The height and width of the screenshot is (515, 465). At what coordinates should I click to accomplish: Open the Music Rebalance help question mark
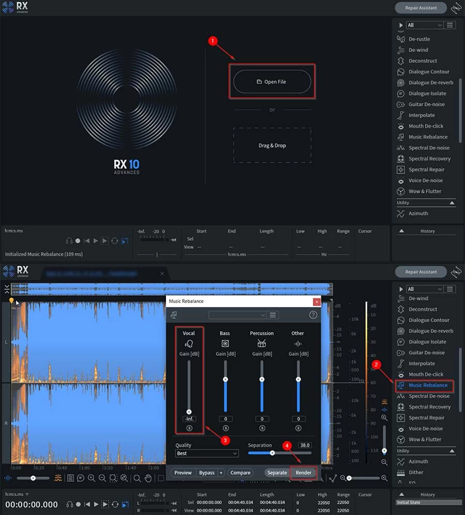point(313,315)
